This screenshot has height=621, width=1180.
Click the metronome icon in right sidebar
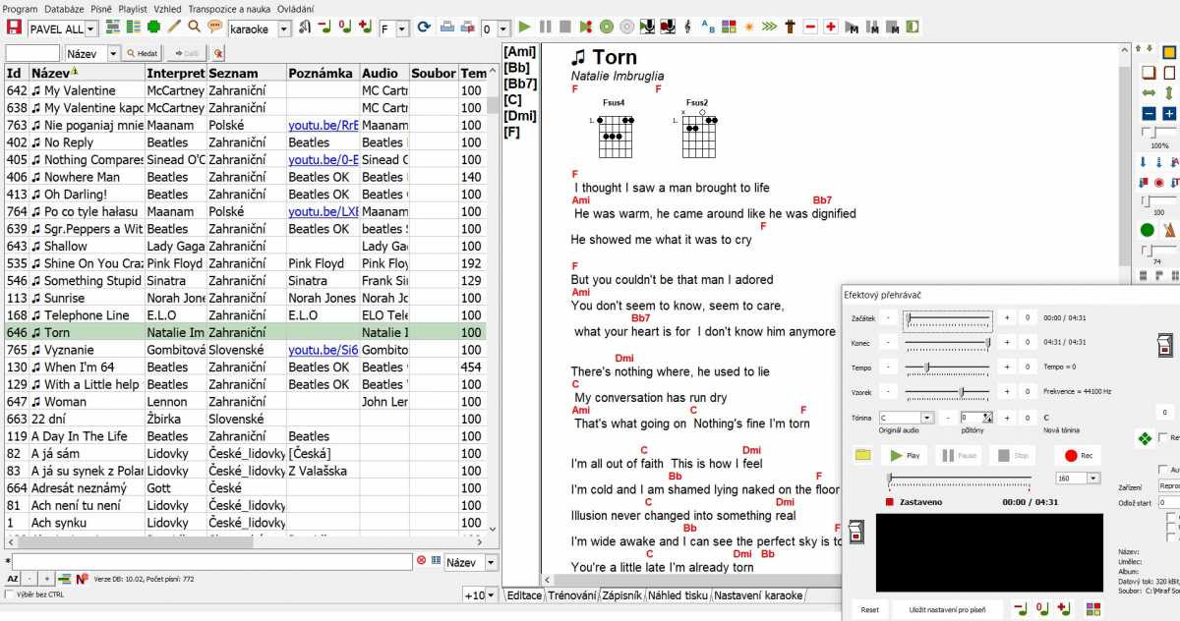[x=1169, y=230]
